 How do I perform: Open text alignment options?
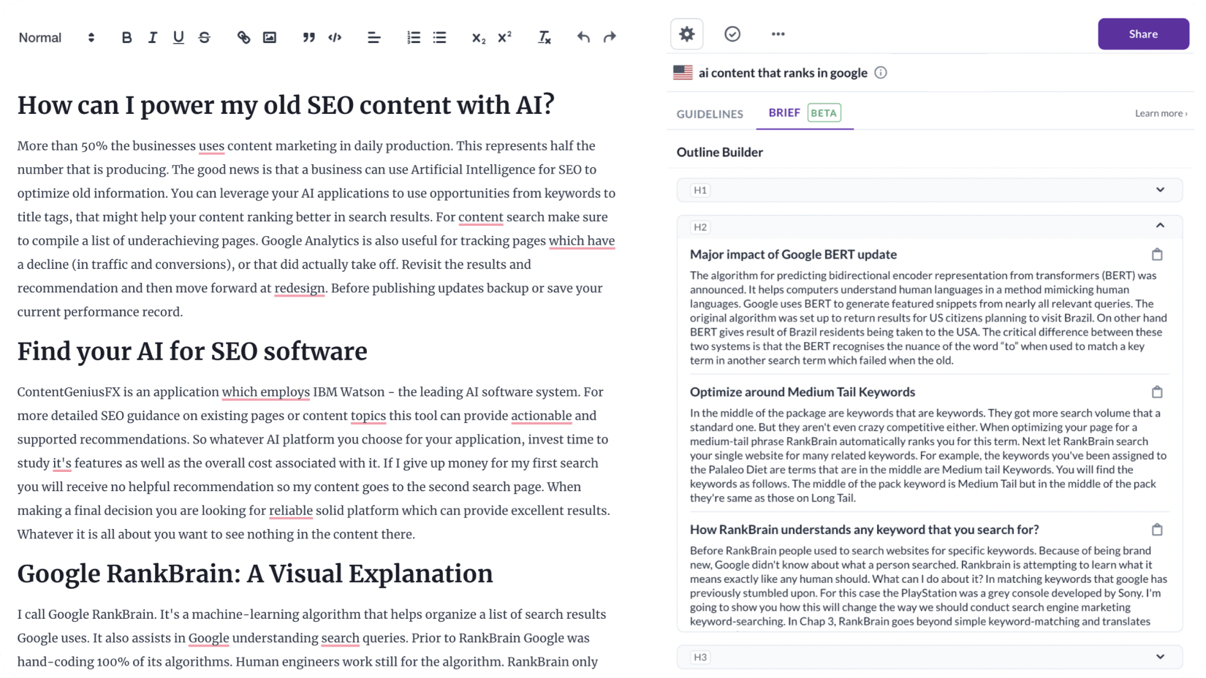click(x=373, y=37)
